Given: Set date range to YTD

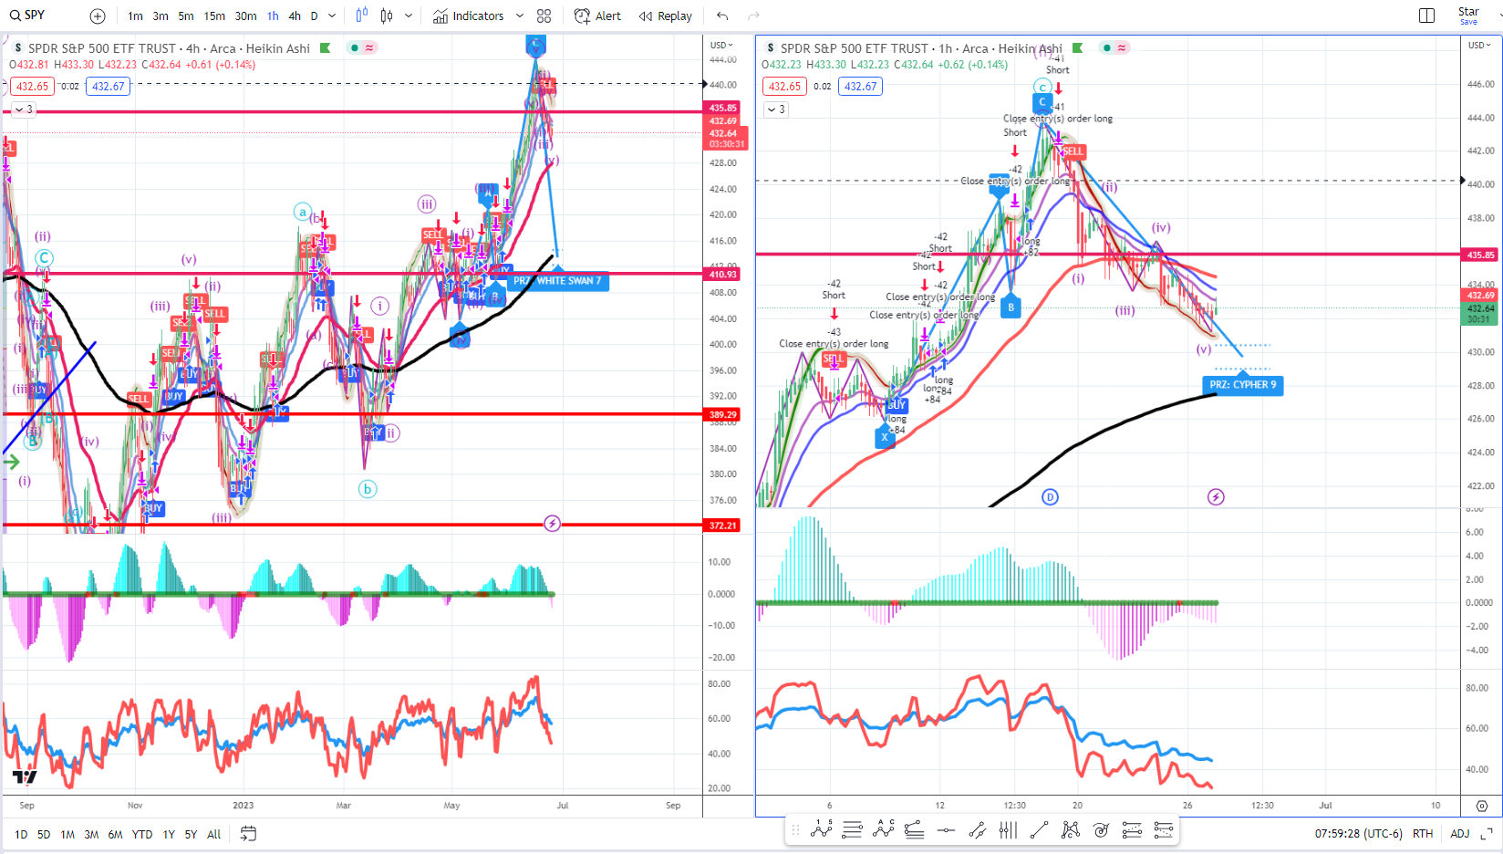Looking at the screenshot, I should click(x=142, y=834).
